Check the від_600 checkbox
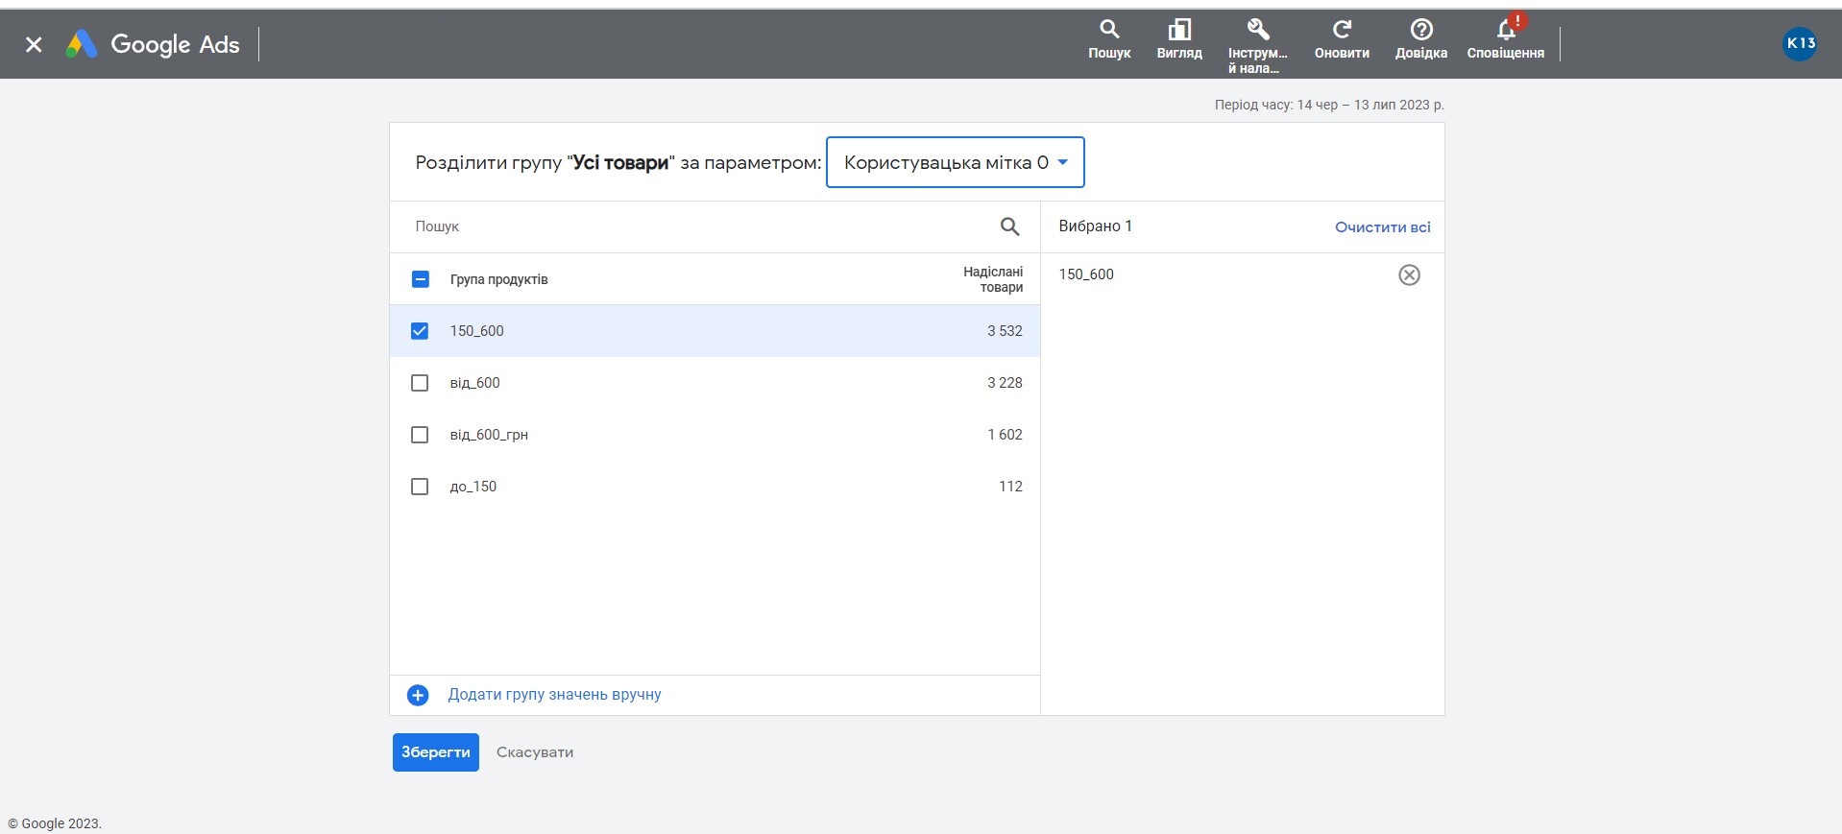 420,383
